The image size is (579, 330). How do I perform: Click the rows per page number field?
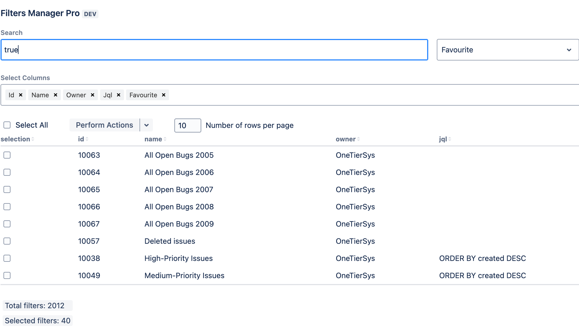click(188, 125)
